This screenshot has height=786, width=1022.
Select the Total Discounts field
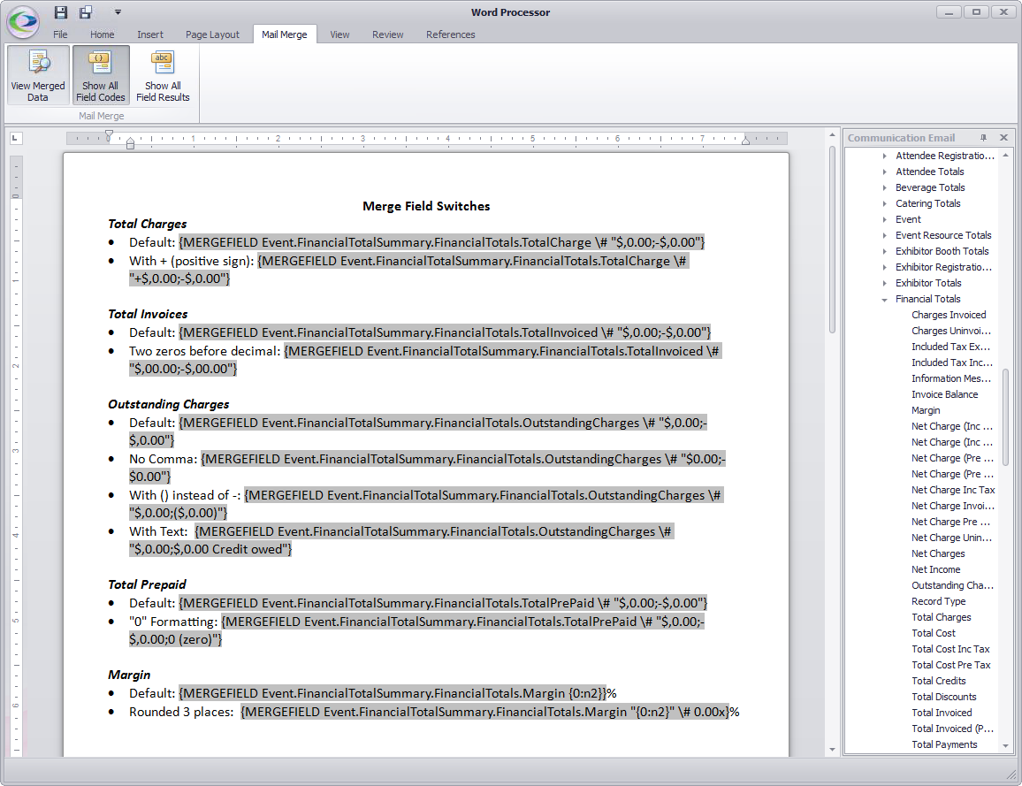click(x=944, y=697)
